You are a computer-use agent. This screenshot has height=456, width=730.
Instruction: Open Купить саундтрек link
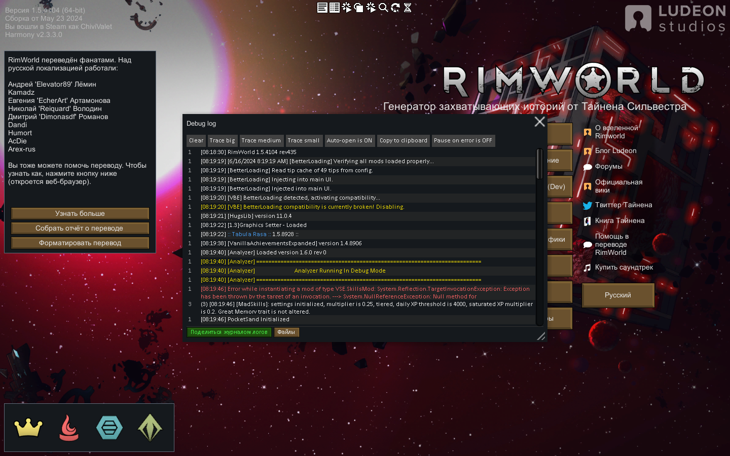pos(624,268)
